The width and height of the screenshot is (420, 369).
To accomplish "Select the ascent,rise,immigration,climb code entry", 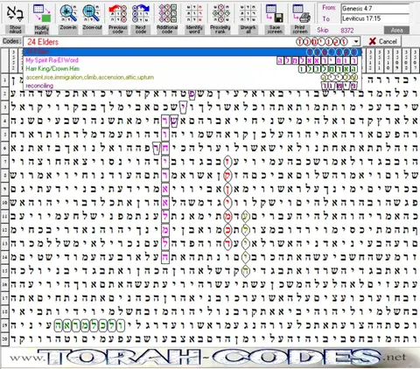I will coord(192,77).
